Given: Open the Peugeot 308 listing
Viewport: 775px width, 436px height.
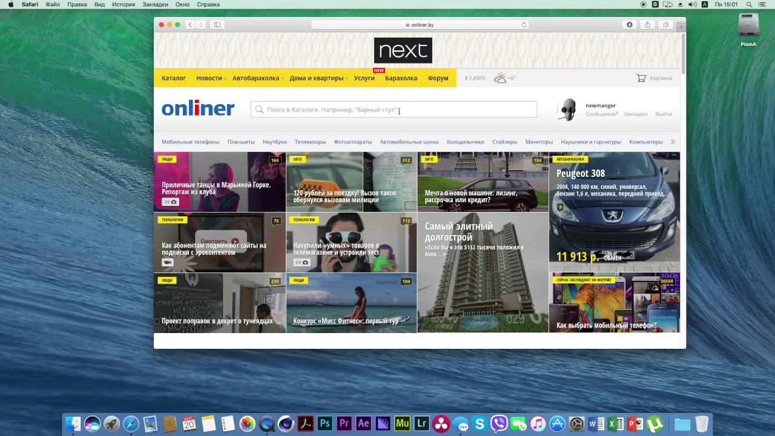Looking at the screenshot, I should click(x=615, y=212).
